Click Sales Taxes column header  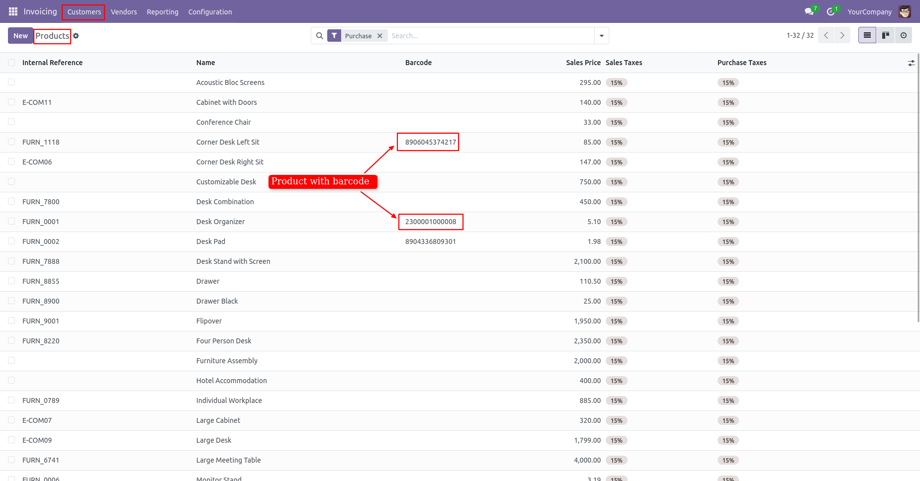coord(624,63)
